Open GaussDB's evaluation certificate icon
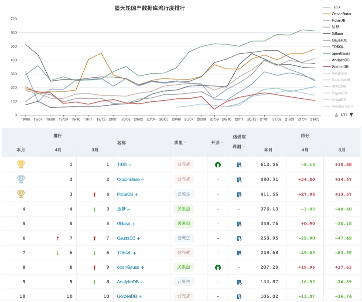362x302 pixels. tap(239, 238)
